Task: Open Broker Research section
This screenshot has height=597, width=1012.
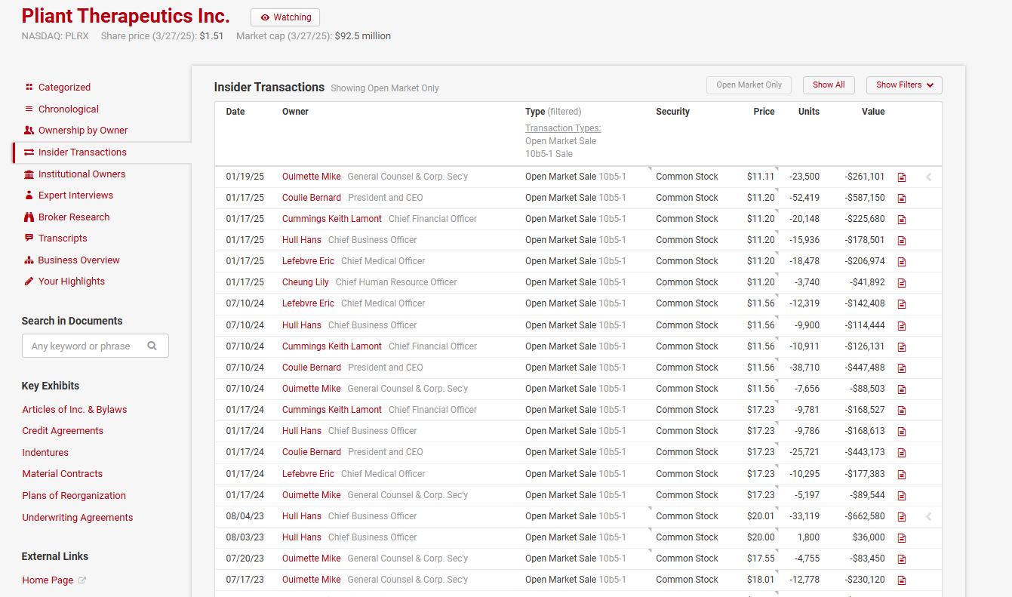Action: tap(74, 217)
